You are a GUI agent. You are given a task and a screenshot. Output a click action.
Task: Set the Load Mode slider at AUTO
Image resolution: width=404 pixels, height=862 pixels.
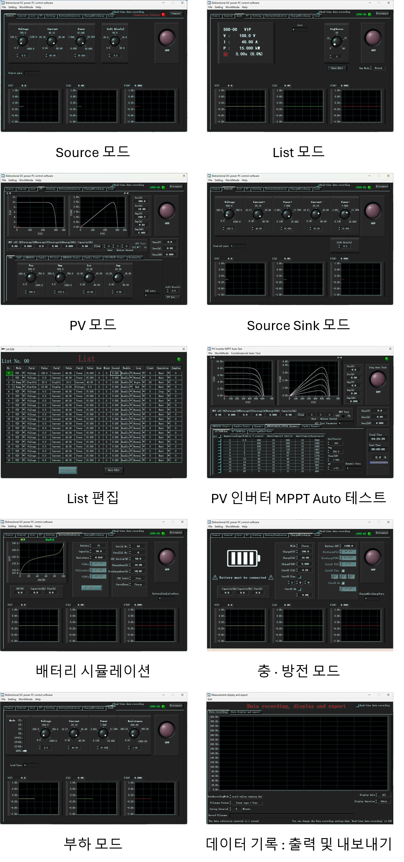[x=24, y=751]
